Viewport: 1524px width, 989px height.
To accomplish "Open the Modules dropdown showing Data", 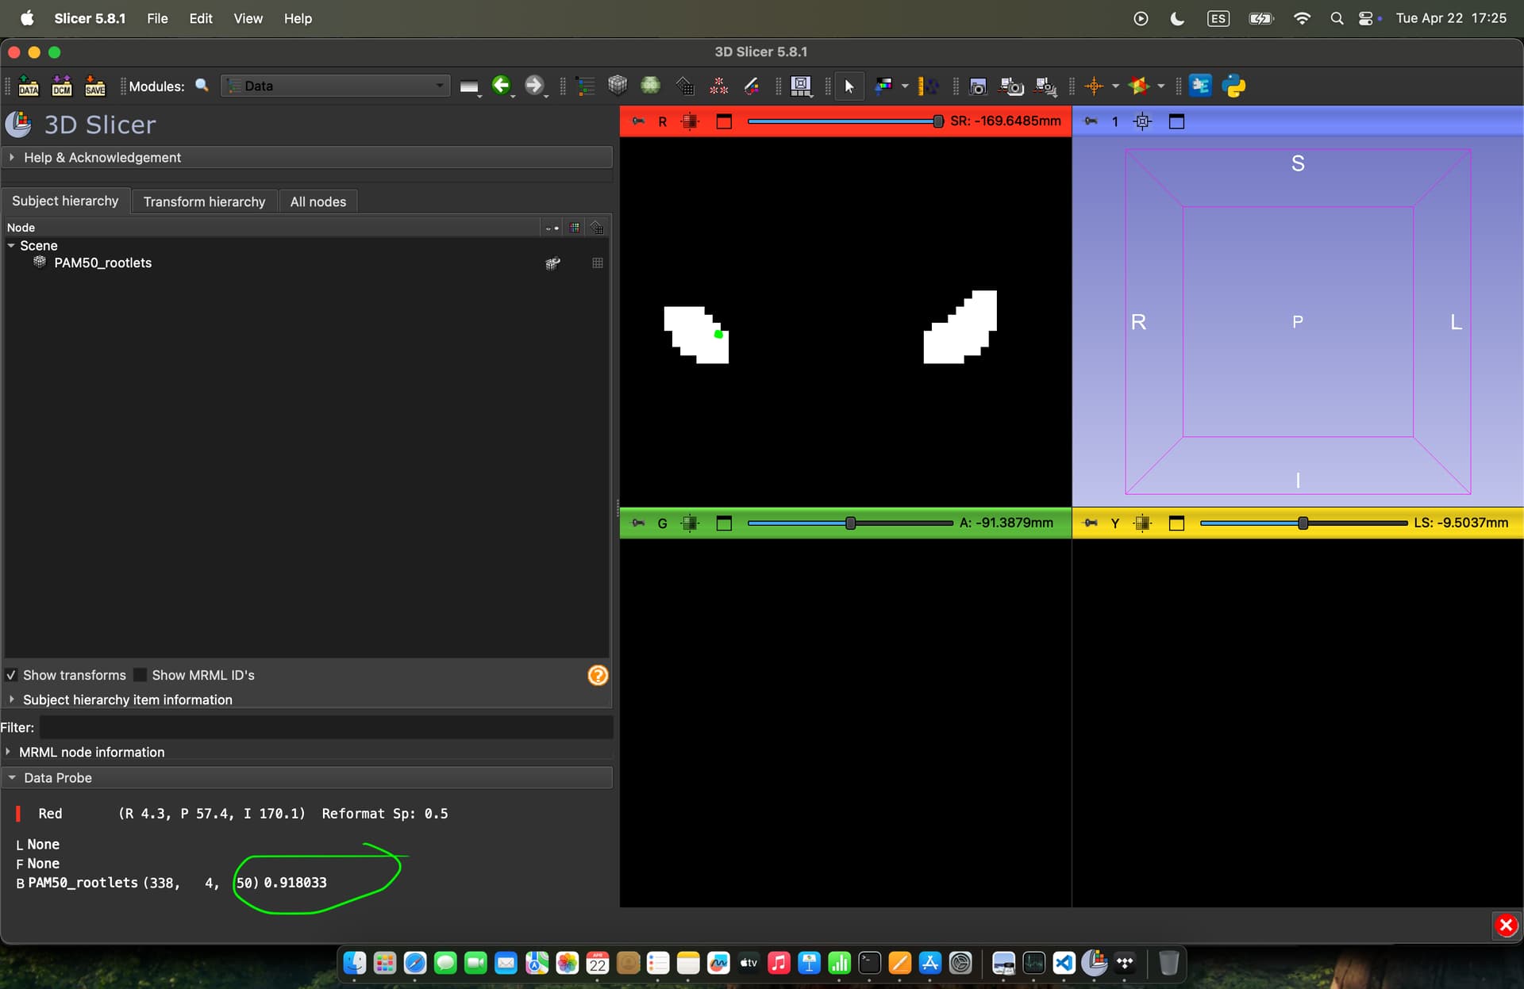I will pos(336,86).
